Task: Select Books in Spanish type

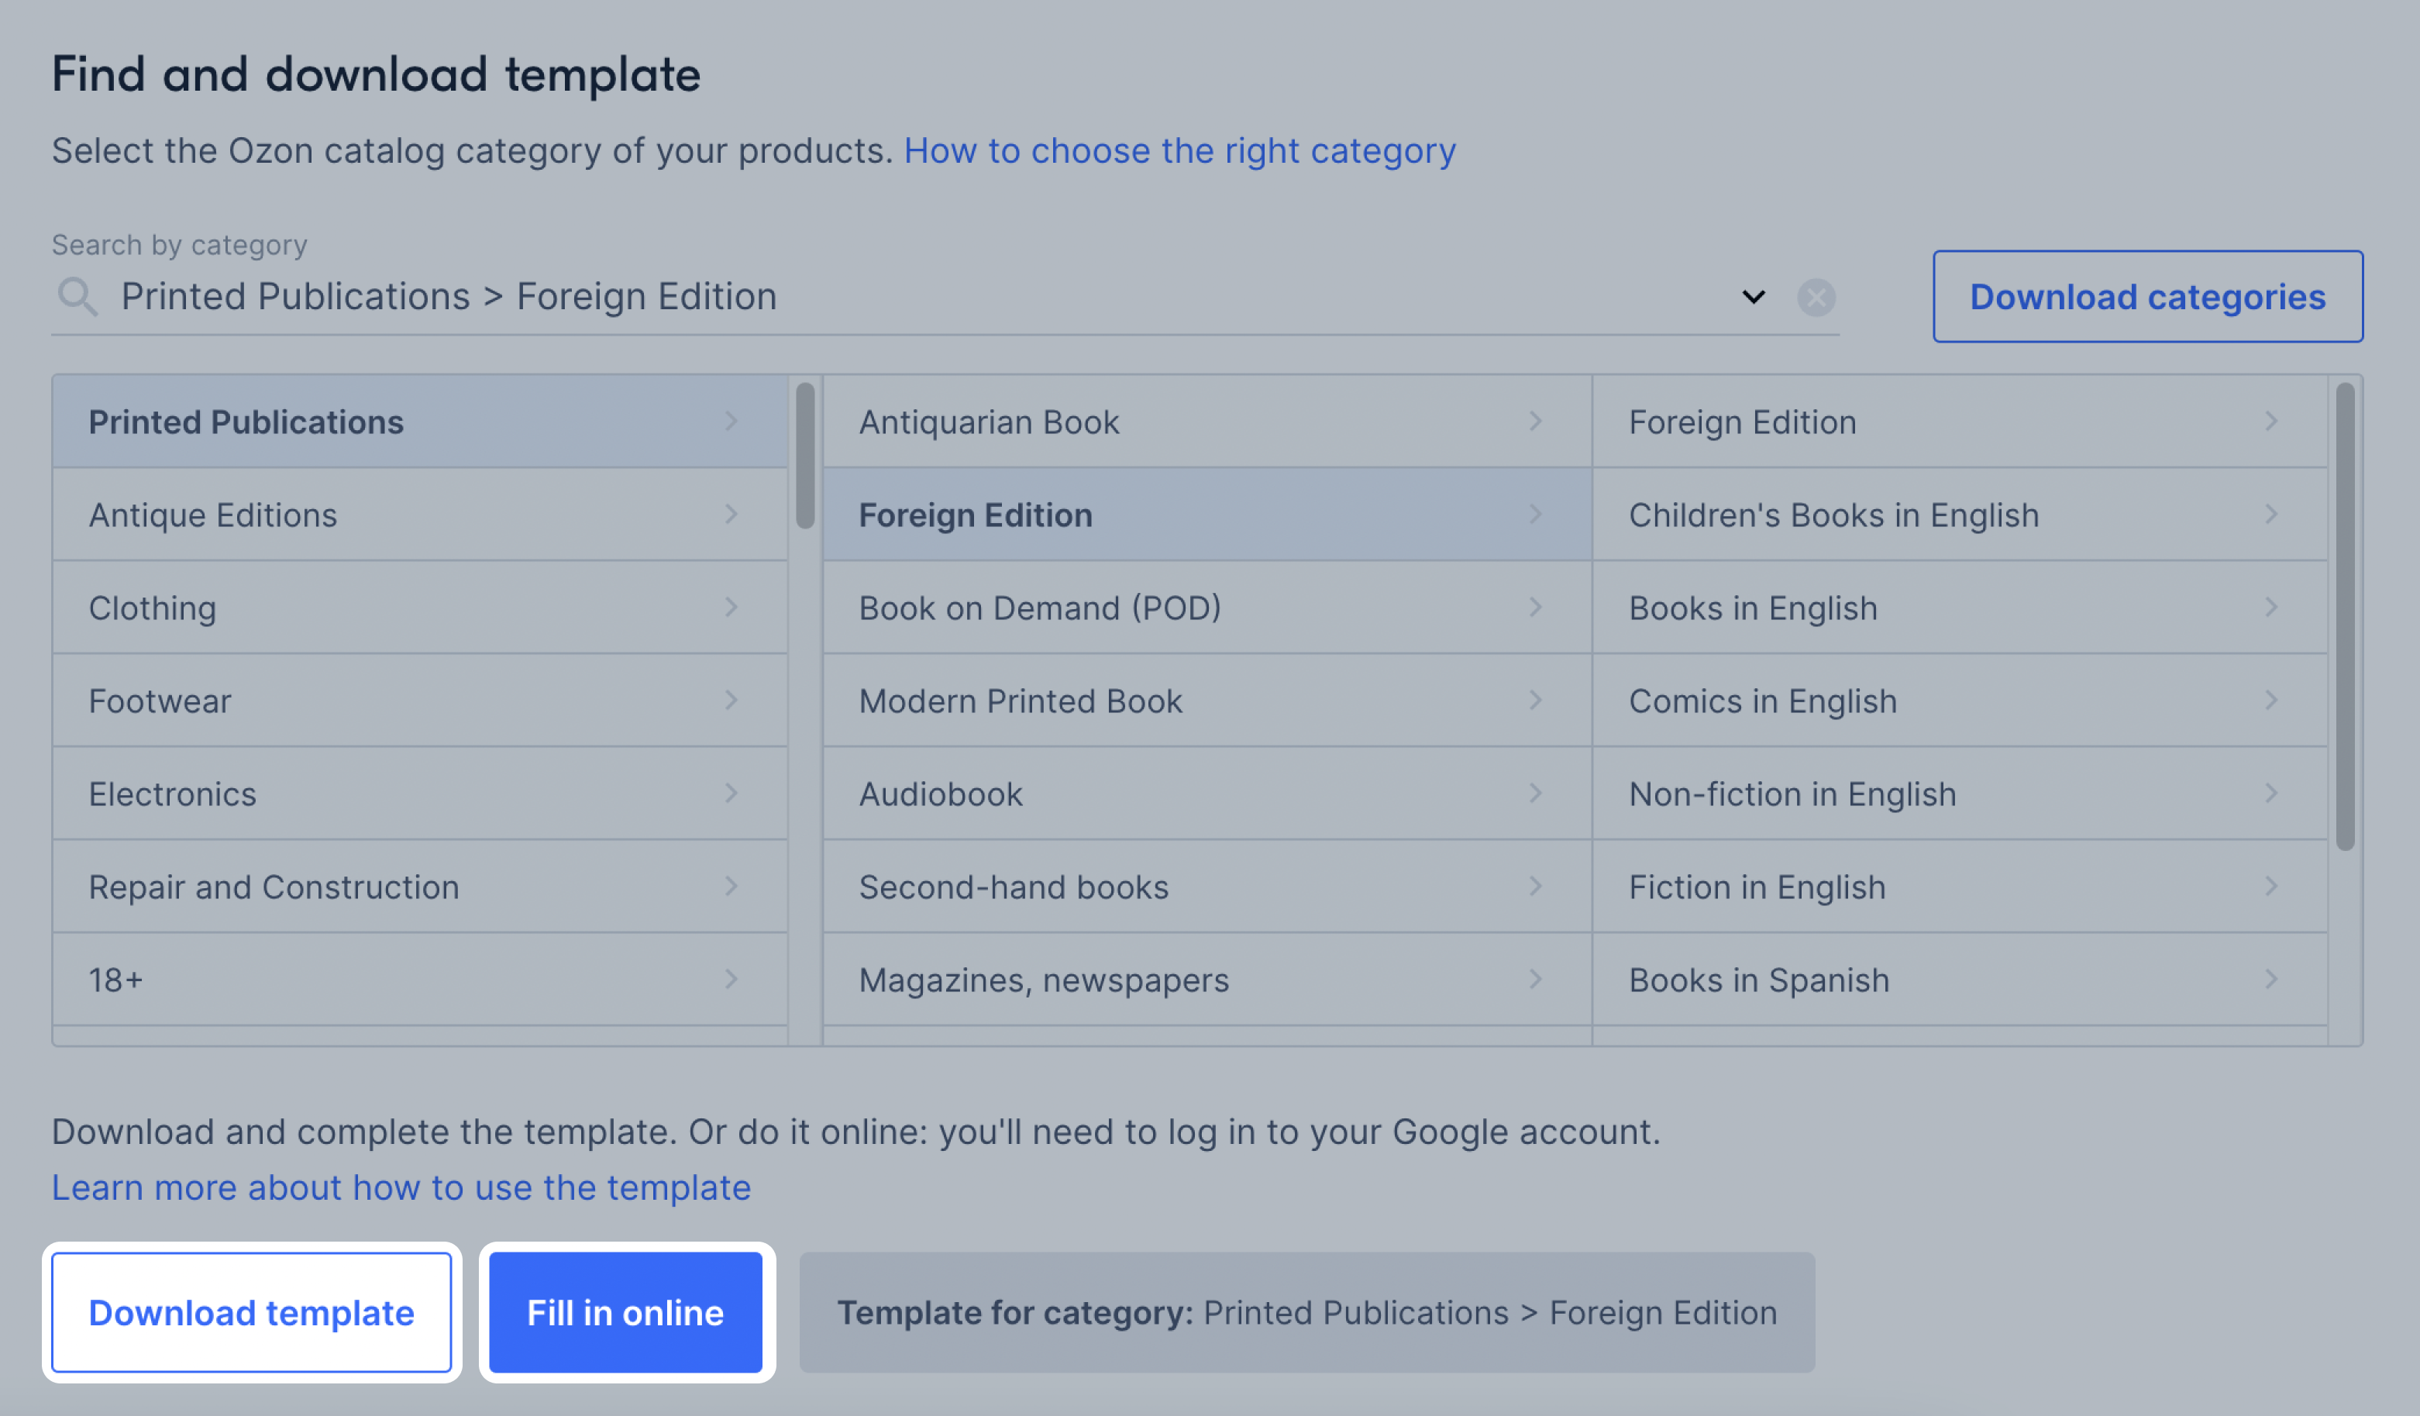Action: point(1960,980)
